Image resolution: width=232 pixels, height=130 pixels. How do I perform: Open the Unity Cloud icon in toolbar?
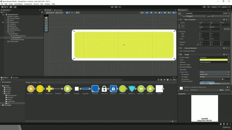11,7
